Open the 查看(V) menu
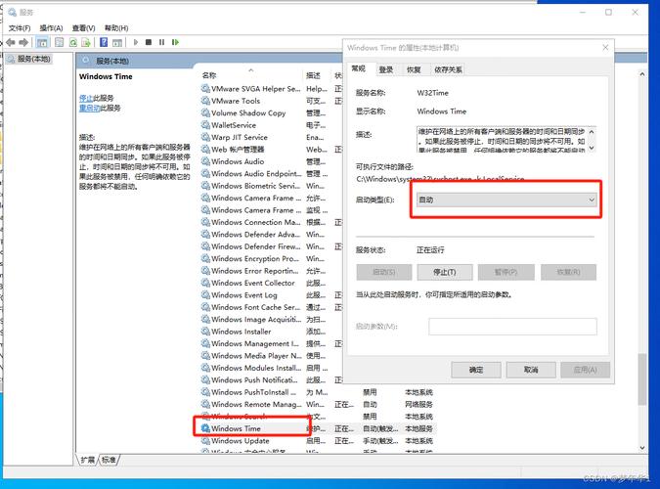The height and width of the screenshot is (489, 660). (x=83, y=28)
